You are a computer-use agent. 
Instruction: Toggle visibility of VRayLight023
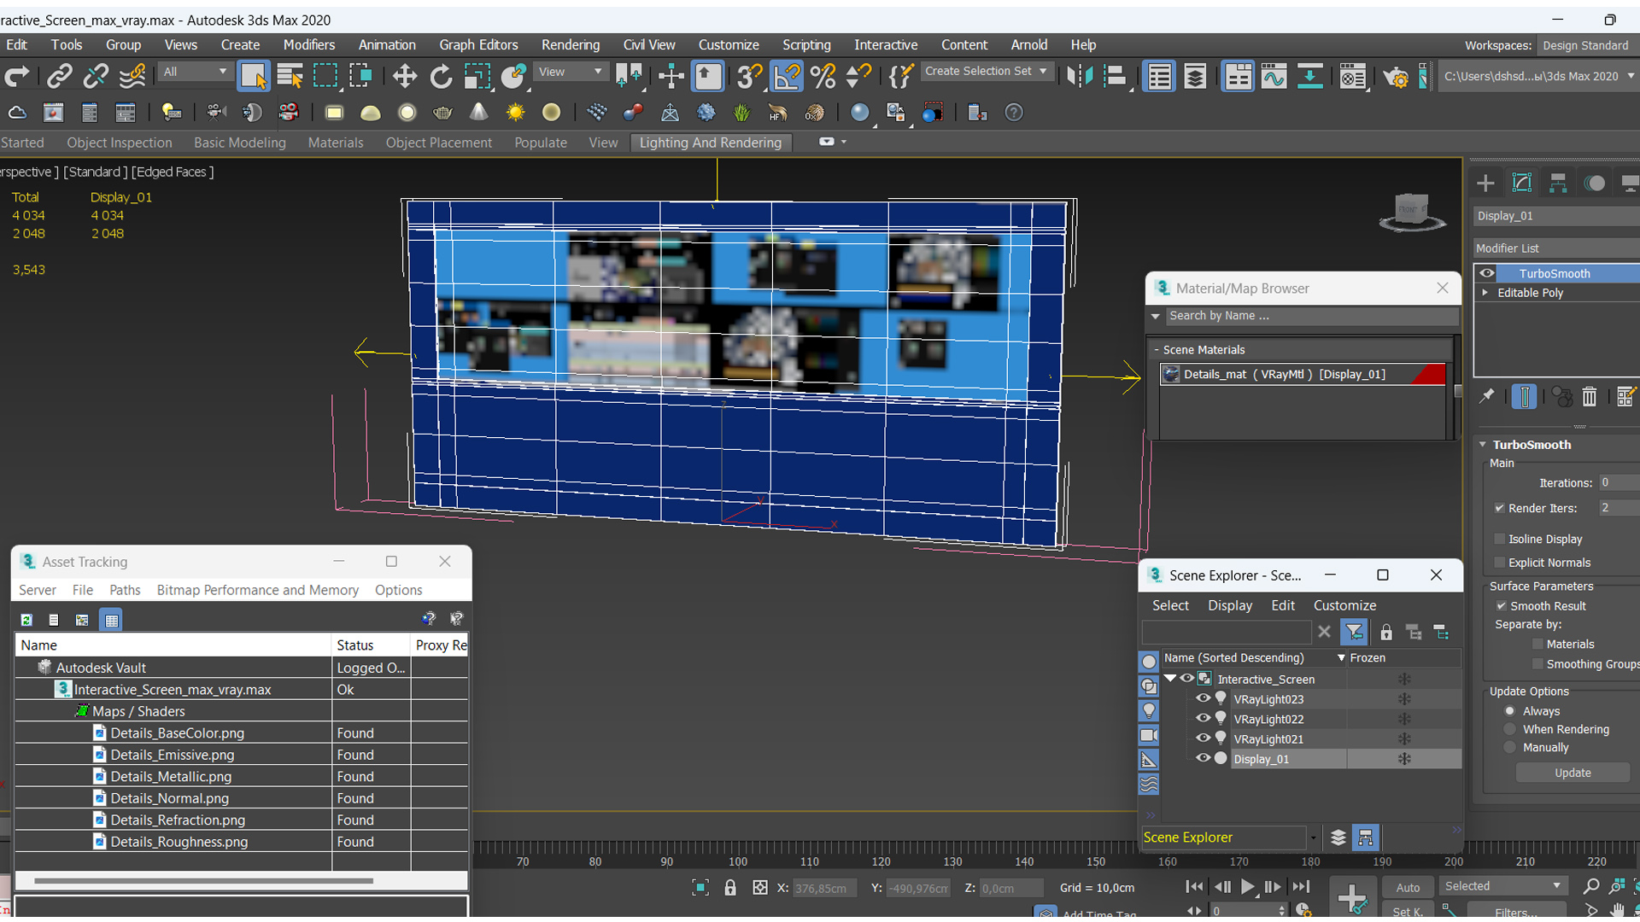click(1203, 698)
